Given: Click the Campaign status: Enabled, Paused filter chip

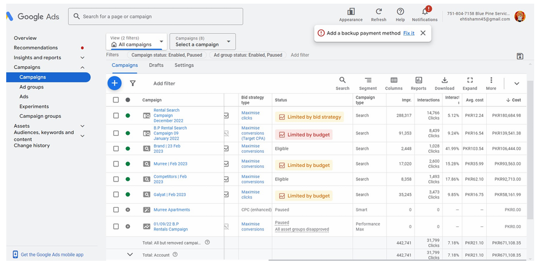Looking at the screenshot, I should tap(167, 55).
